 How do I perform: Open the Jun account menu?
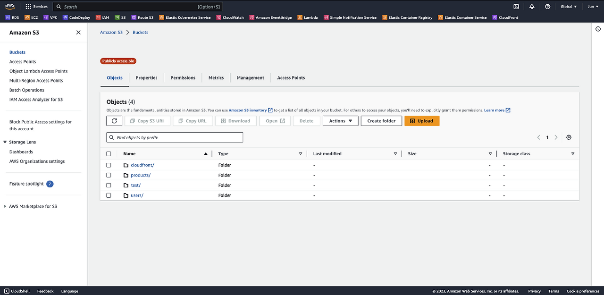(593, 7)
